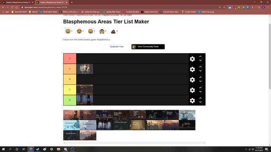Switch to first Blasphemous tier list tab
Viewport: 271px width, 152px height.
(x=18, y=3)
